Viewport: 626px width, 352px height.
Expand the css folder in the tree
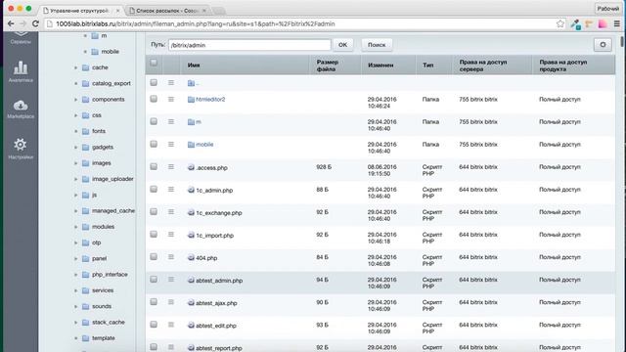[76, 115]
